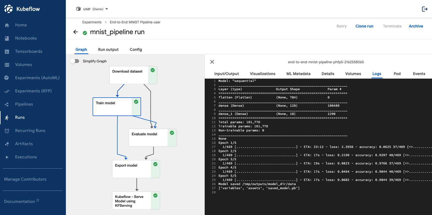The height and width of the screenshot is (215, 432).
Task: Click the Experiments (AutoML) icon
Action: point(7,78)
